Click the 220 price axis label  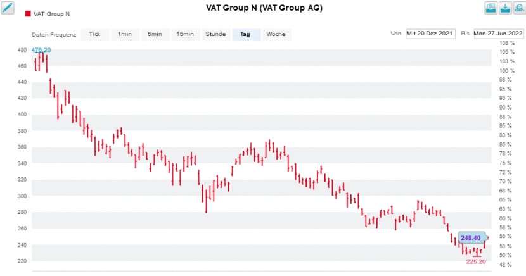pyautogui.click(x=22, y=261)
